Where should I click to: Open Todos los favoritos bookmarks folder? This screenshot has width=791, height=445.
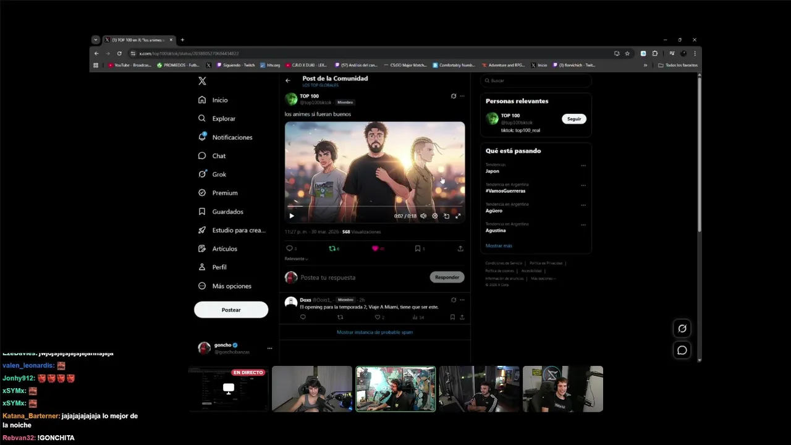click(x=678, y=65)
